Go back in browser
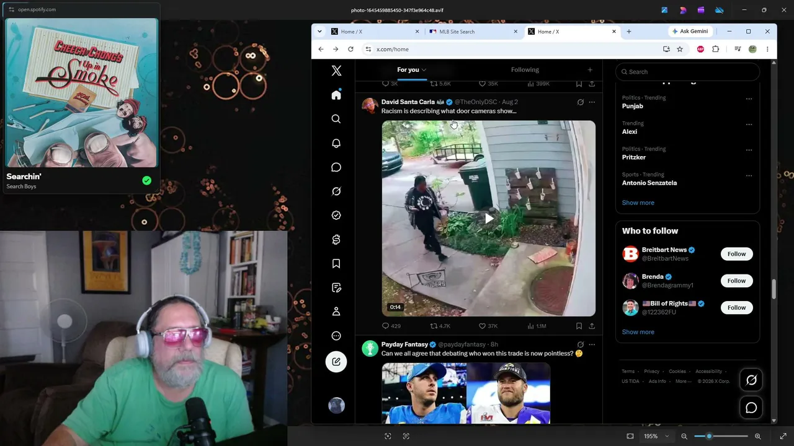794x446 pixels. tap(321, 49)
